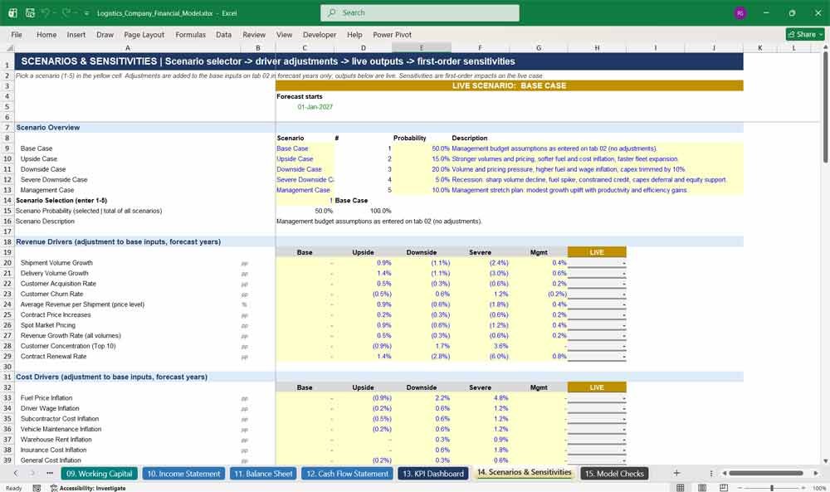
Task: Switch to the 13. KPI Dashboard tab
Action: pos(433,474)
